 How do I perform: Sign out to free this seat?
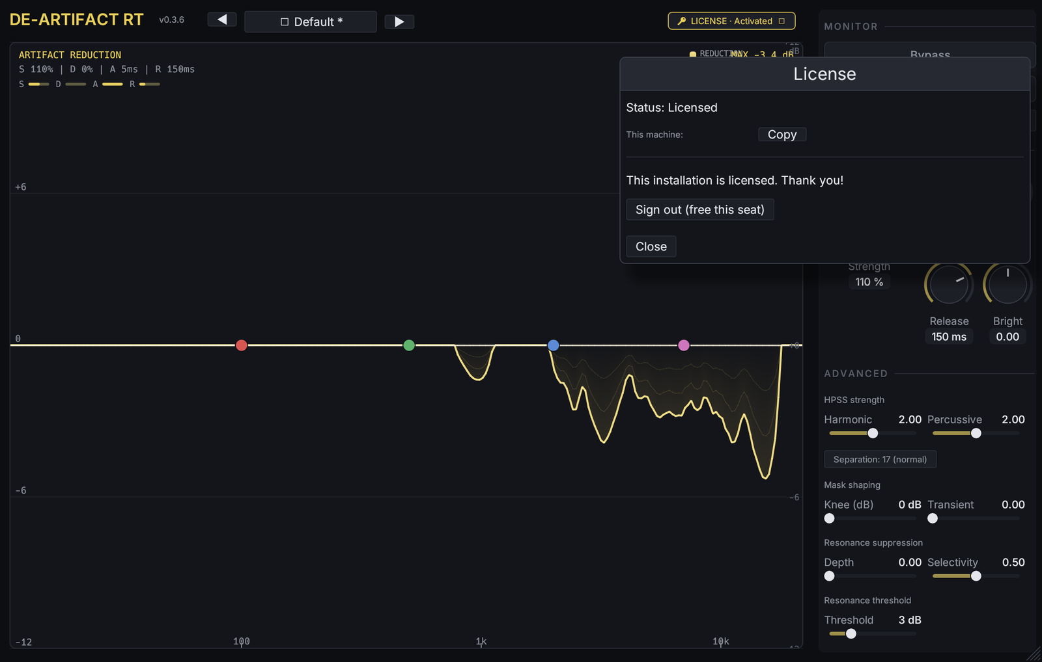700,209
